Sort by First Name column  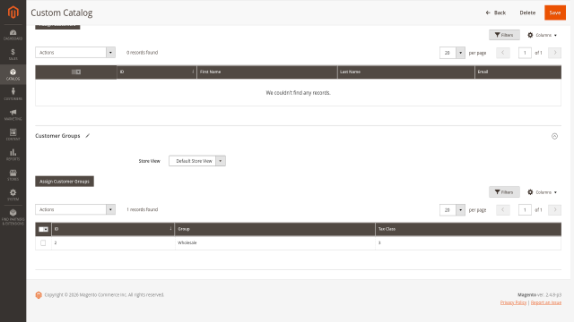267,72
